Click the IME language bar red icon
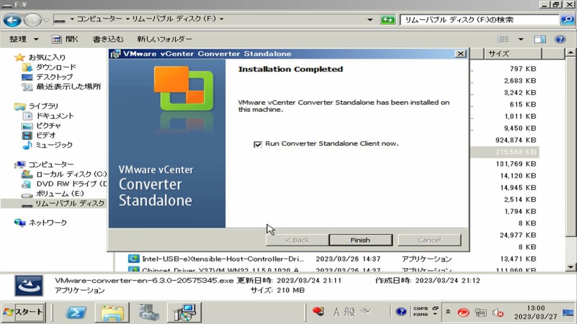Screen dimensions: 577x324 tap(318, 312)
